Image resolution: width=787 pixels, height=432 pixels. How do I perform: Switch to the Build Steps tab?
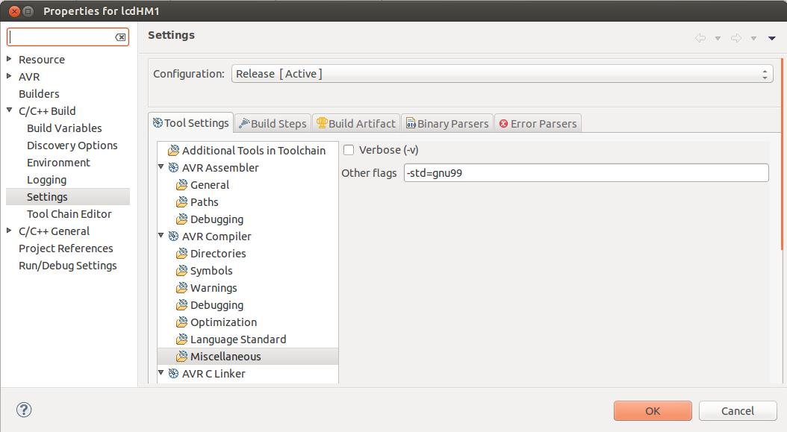(273, 123)
